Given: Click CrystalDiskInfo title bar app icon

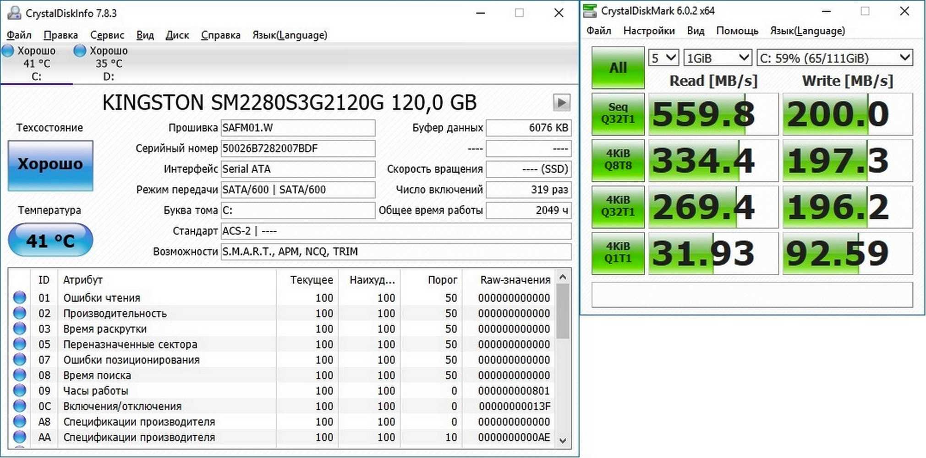Looking at the screenshot, I should coord(14,13).
